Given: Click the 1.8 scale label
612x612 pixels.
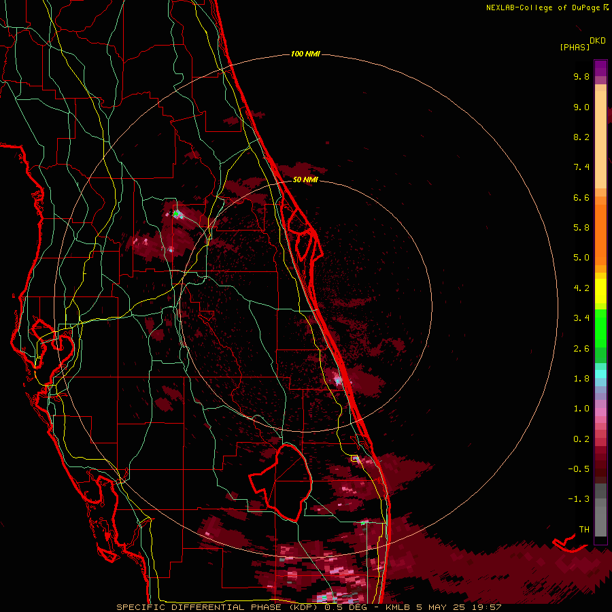Looking at the screenshot, I should pyautogui.click(x=581, y=379).
